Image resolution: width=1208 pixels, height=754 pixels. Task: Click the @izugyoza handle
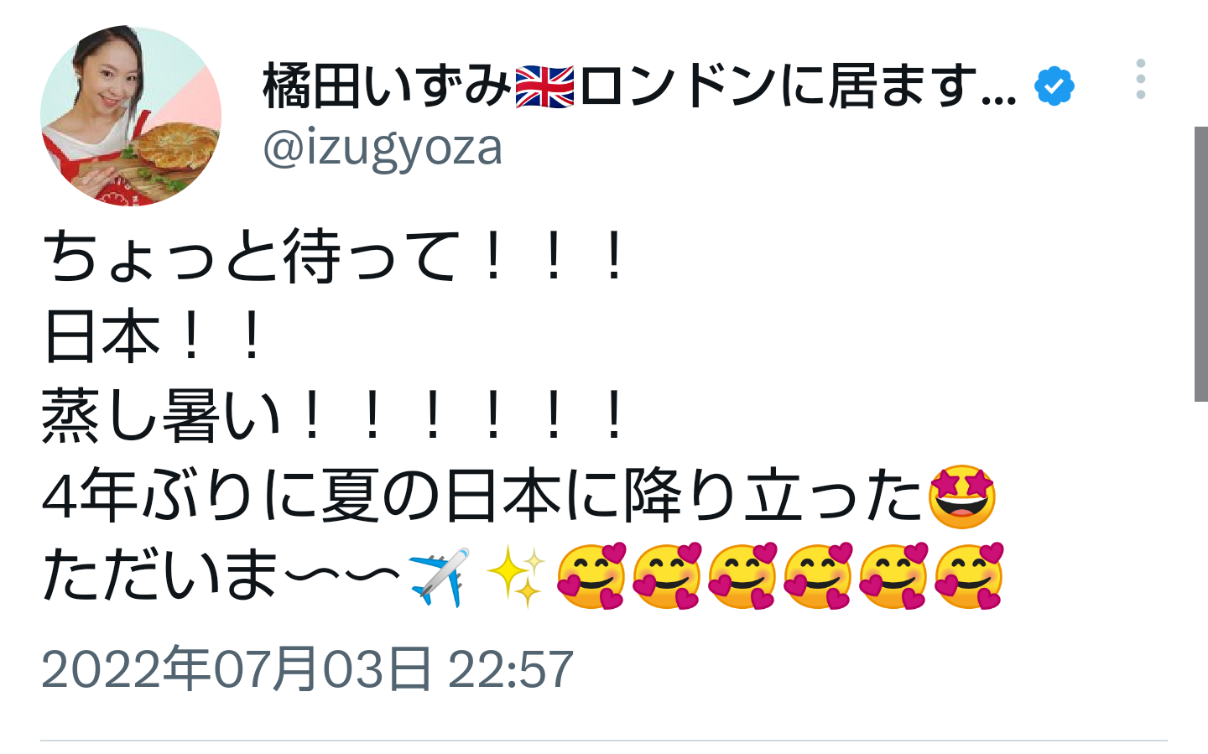click(x=383, y=148)
